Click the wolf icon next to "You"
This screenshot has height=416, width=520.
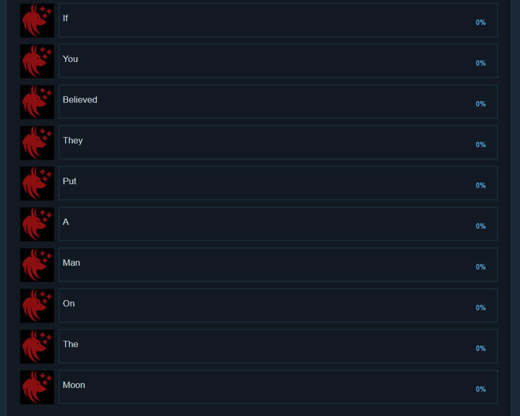coord(37,61)
